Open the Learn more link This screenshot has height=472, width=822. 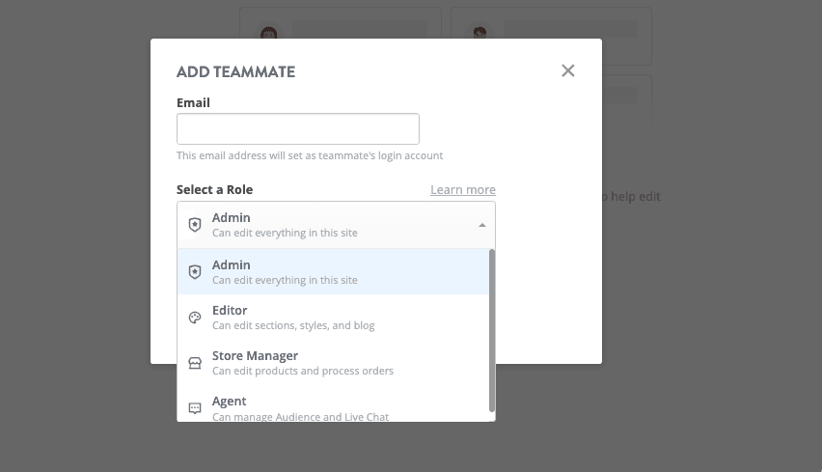(x=463, y=190)
